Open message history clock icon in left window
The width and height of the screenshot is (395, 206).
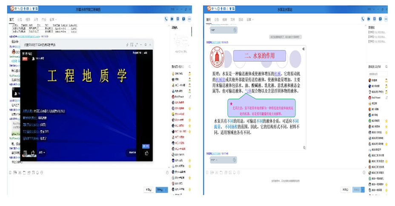tap(167, 172)
